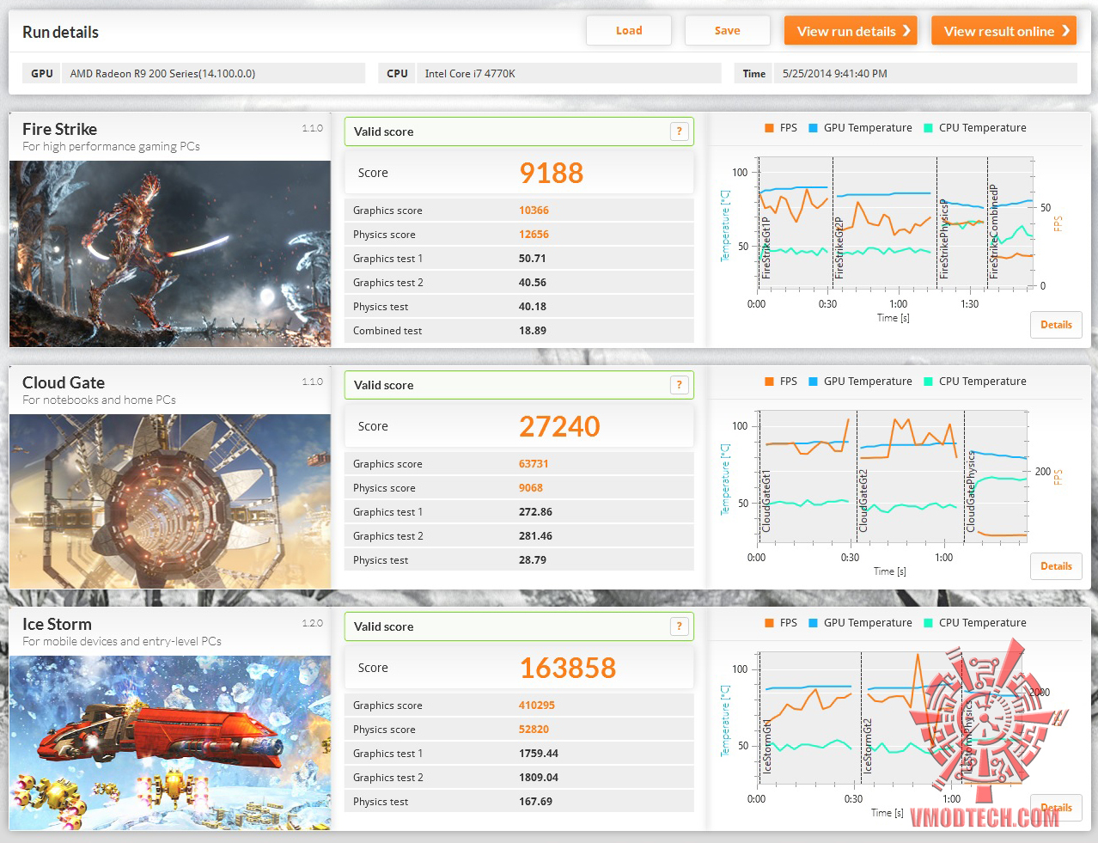Viewport: 1098px width, 843px height.
Task: Click Fire Strike GPU Temperature legend swatch
Action: tap(813, 128)
